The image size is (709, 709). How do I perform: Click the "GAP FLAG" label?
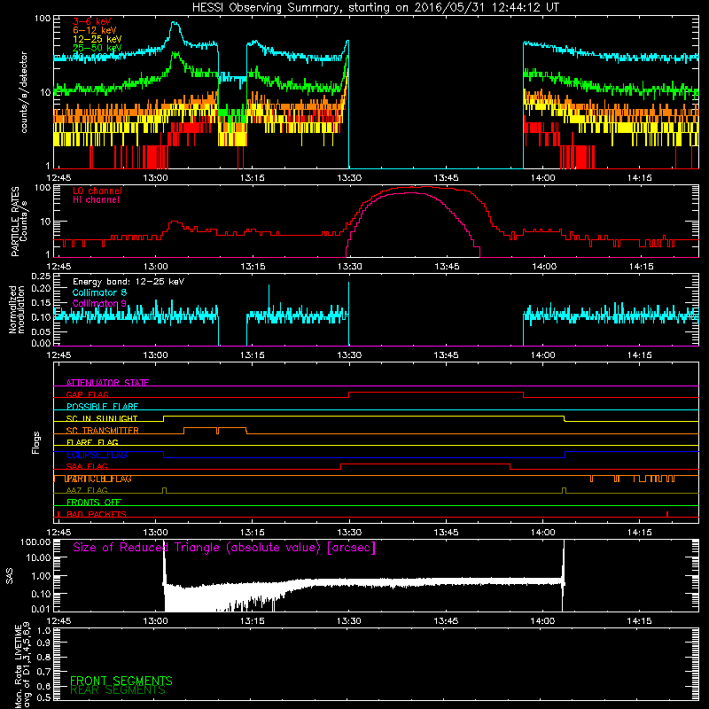(x=87, y=394)
